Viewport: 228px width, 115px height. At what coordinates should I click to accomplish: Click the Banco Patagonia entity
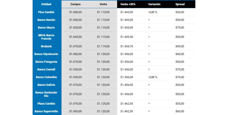[x=46, y=62]
